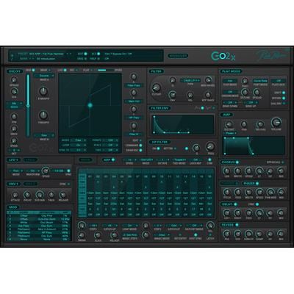Adjust the Reverb Size knob

click(237, 234)
